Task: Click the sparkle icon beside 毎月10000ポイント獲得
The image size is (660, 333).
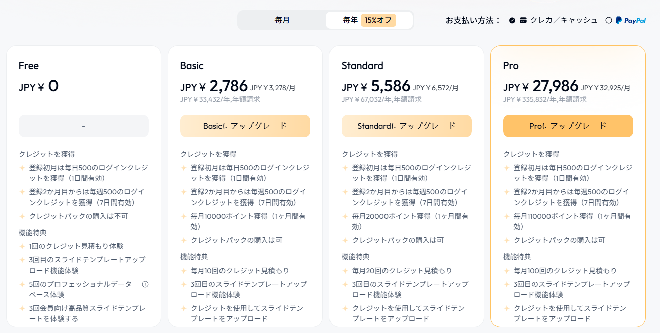Action: [x=184, y=216]
